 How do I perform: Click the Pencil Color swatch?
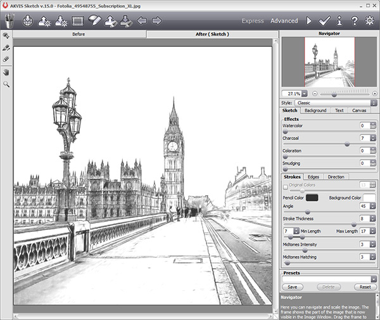coord(312,198)
